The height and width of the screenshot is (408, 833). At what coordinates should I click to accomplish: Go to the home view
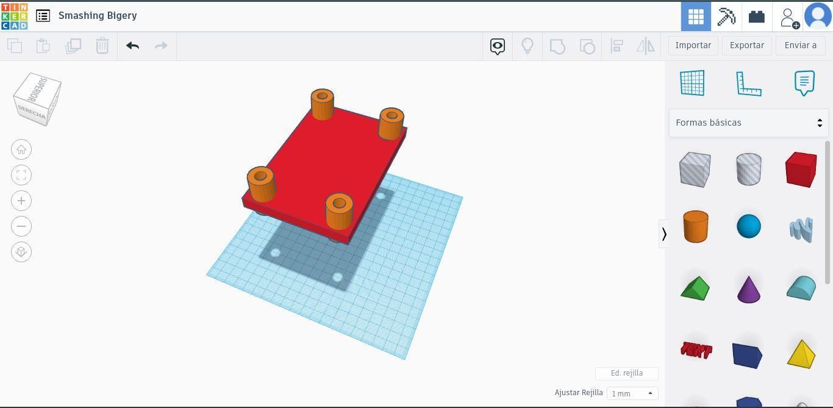point(21,149)
